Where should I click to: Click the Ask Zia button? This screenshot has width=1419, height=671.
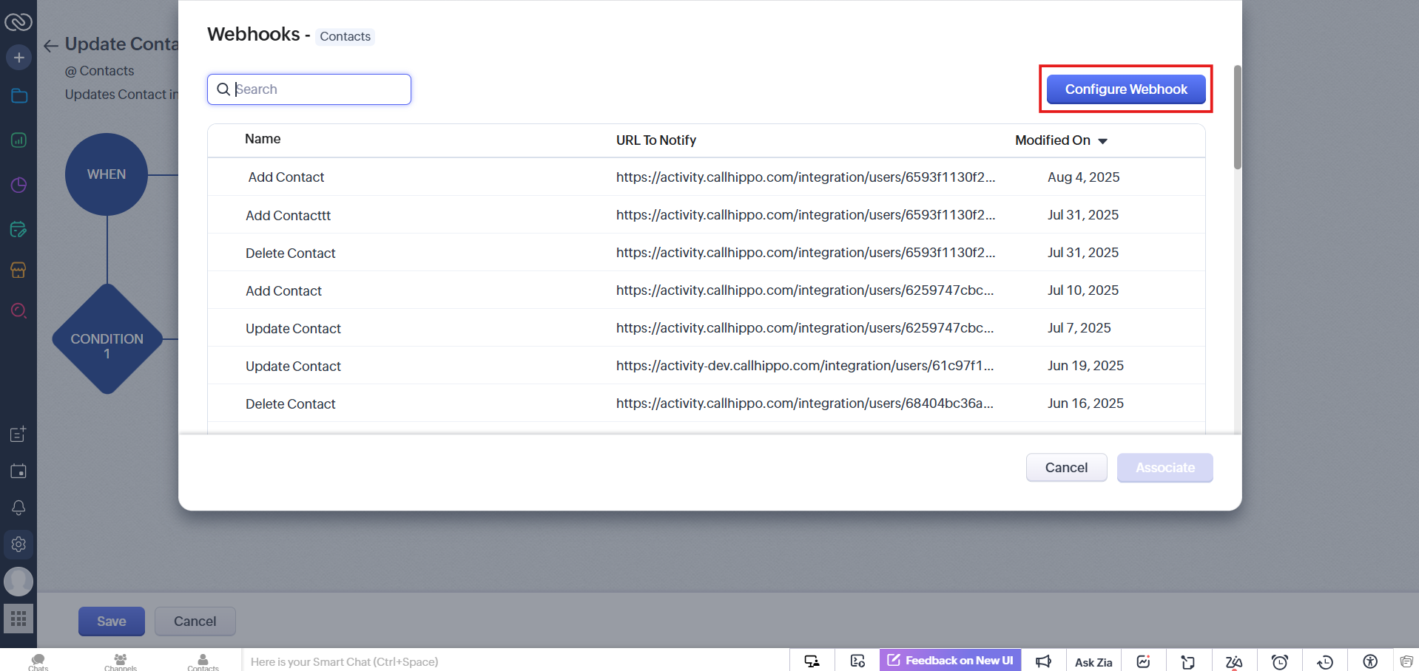[x=1093, y=662]
